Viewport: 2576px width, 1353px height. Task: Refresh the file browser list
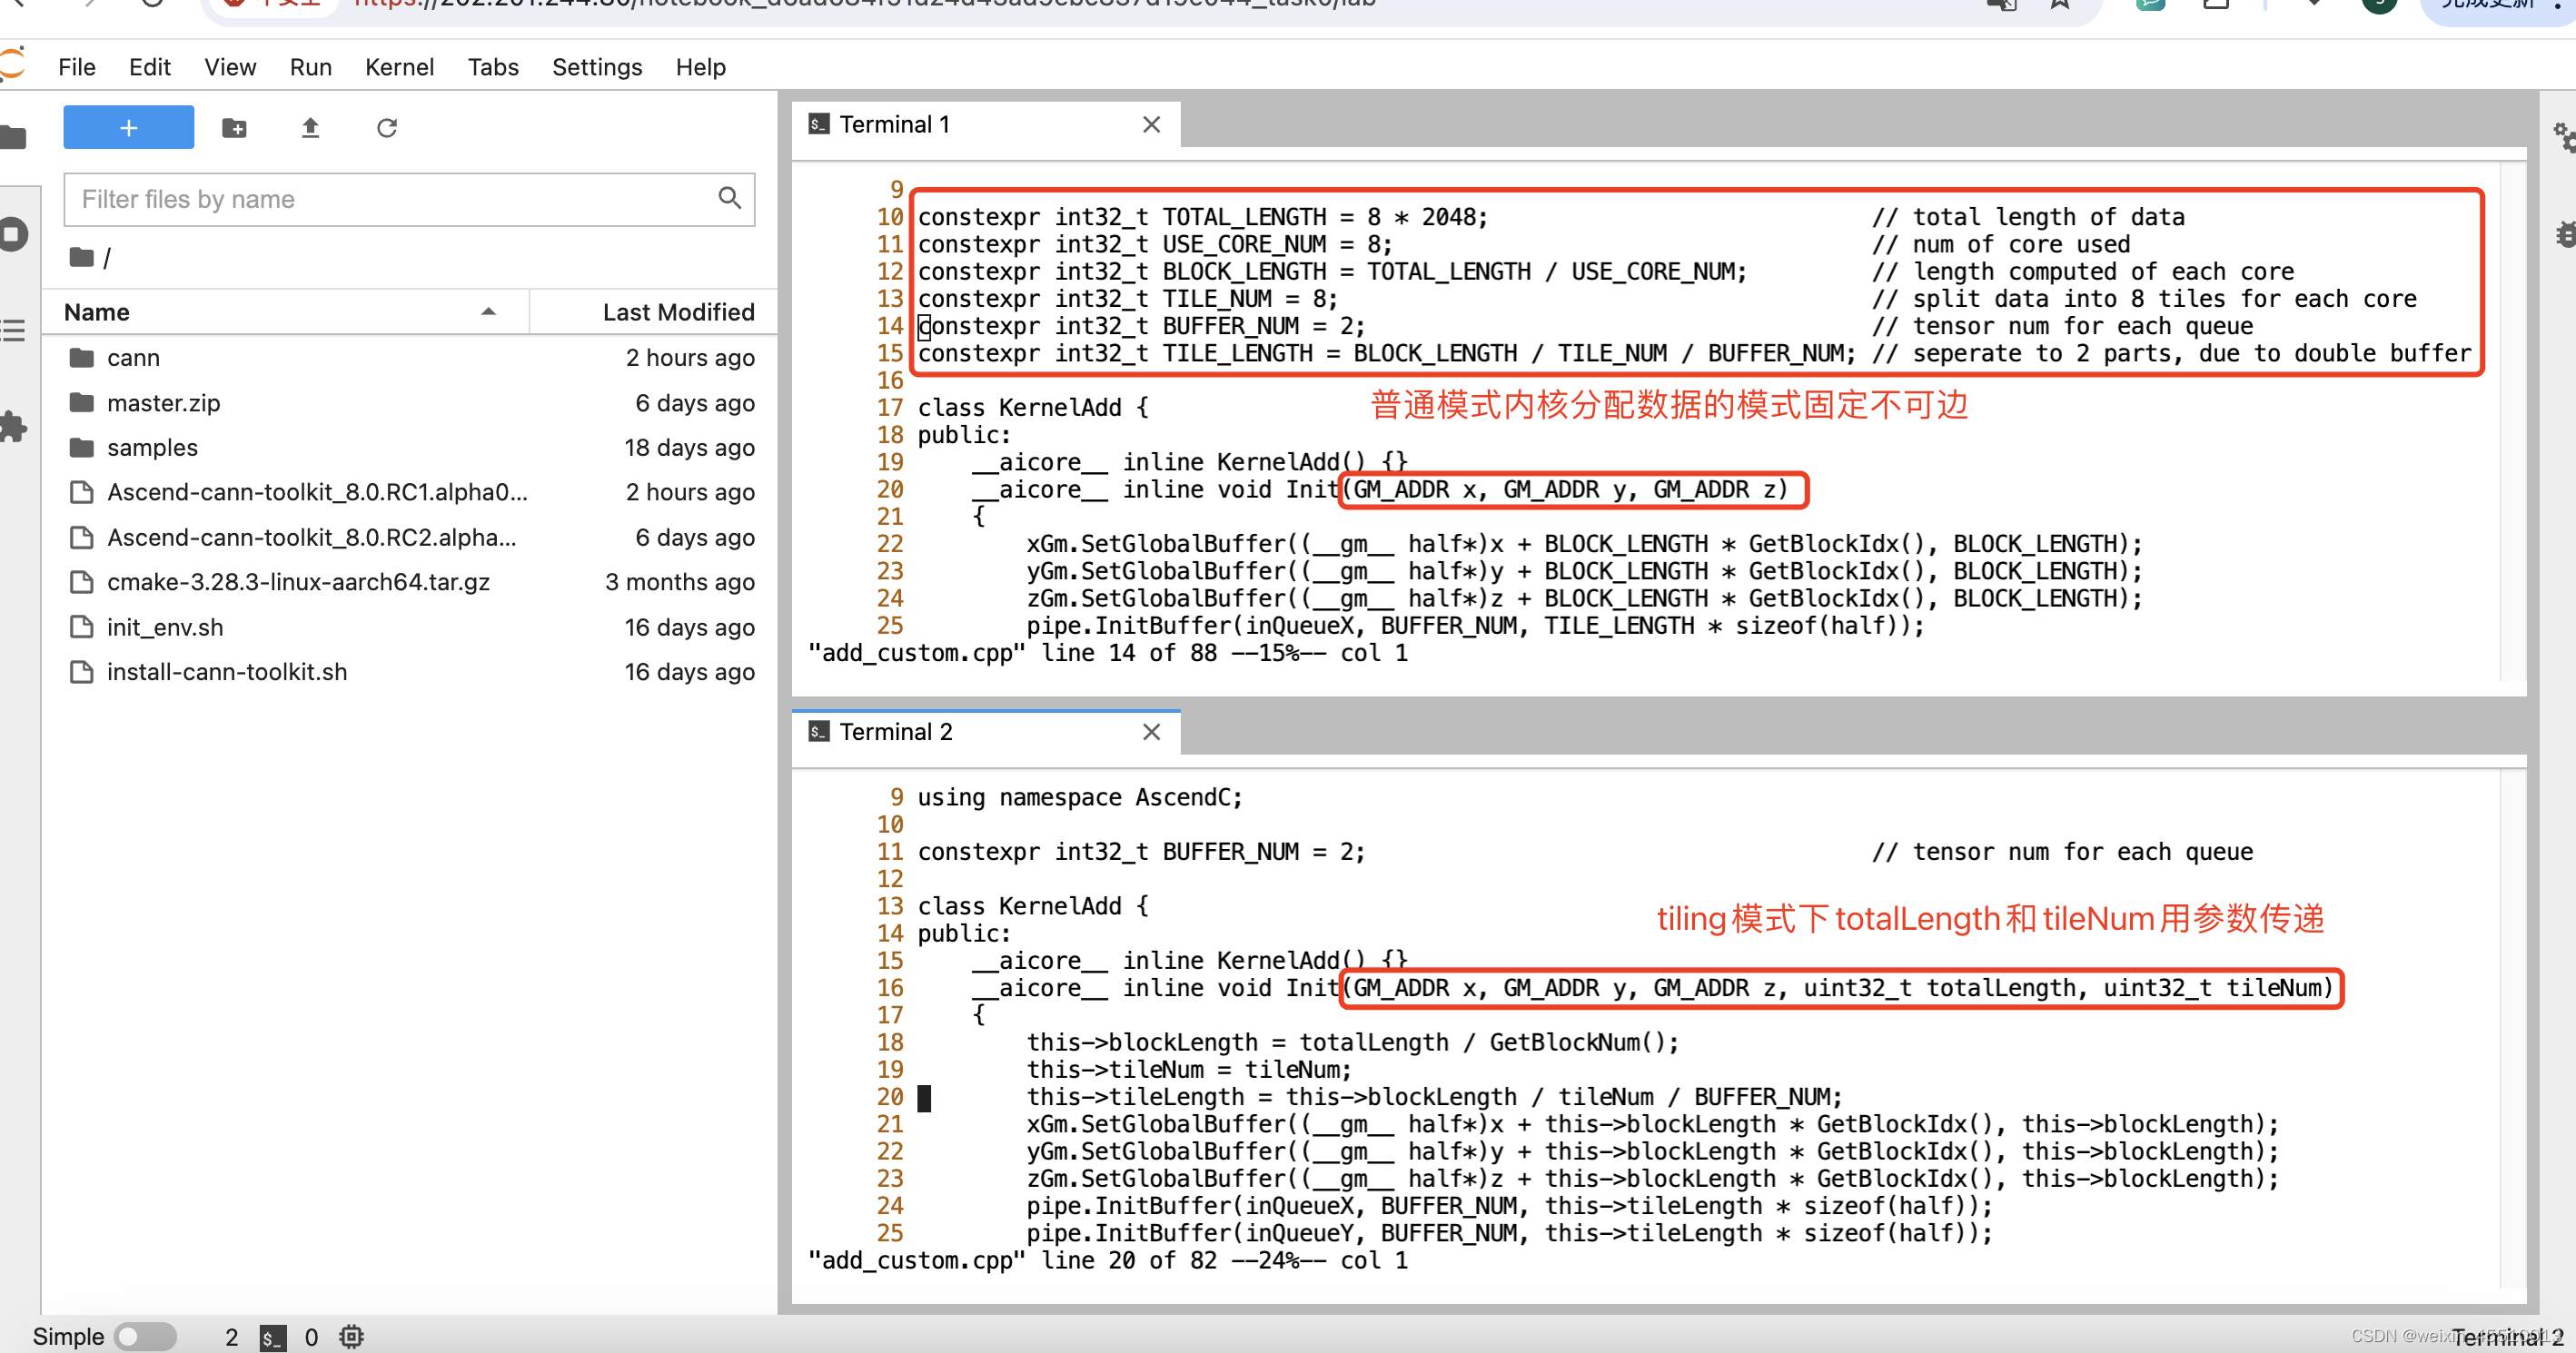[387, 128]
